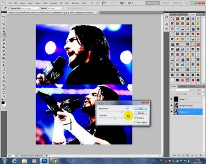Select the Dodge tool
This screenshot has height=164, width=206.
point(4,66)
